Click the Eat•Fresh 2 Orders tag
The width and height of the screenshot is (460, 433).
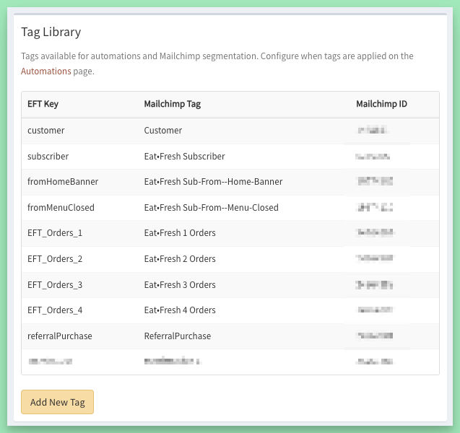point(180,259)
